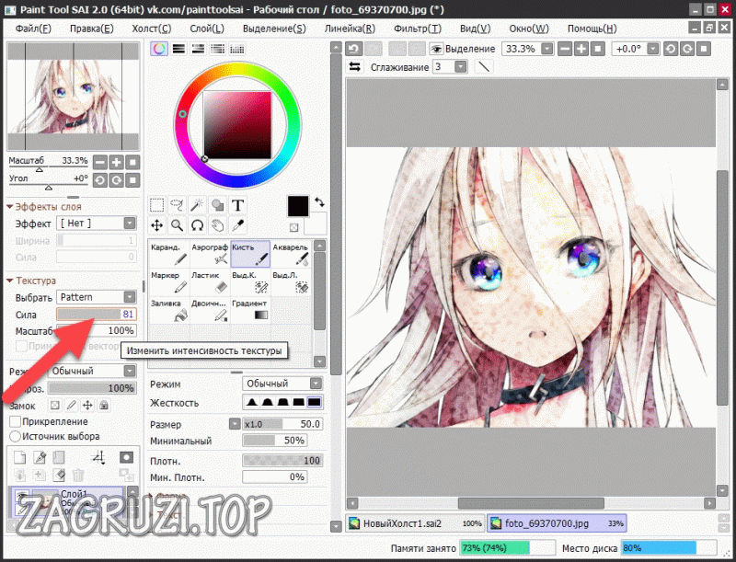Screen dimensions: 736x562
Task: Choose the Акварель watercolor tool
Action: pyautogui.click(x=291, y=254)
